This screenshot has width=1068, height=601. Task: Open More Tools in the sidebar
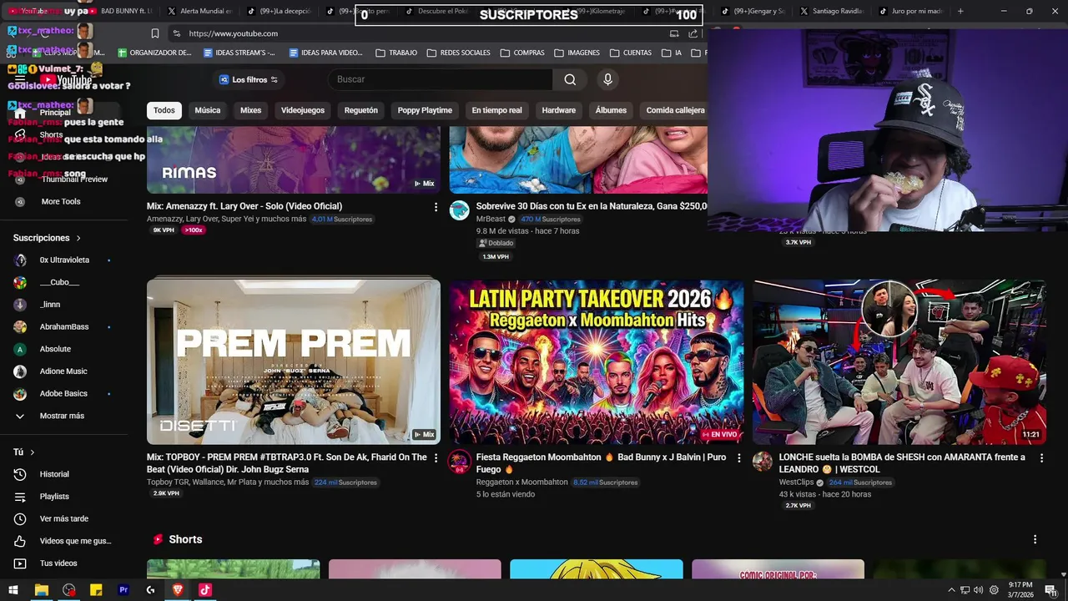[61, 201]
